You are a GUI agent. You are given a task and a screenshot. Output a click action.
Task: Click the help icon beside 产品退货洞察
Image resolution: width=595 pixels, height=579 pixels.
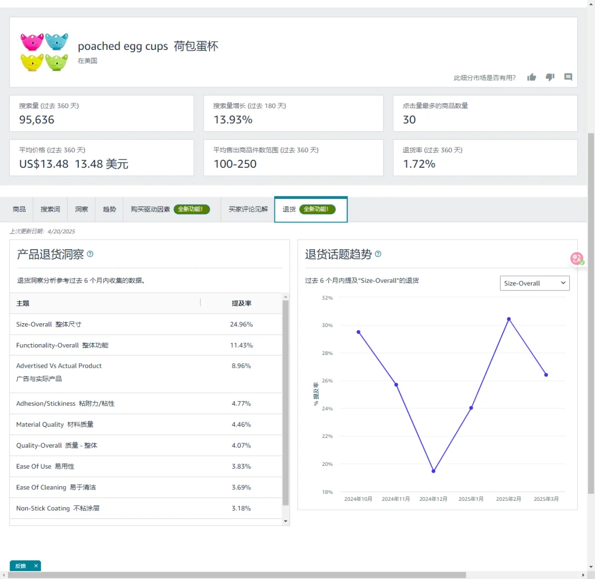point(90,254)
